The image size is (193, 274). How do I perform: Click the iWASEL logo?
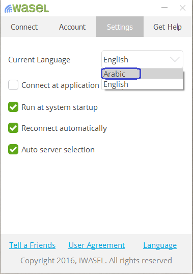[x=26, y=9]
